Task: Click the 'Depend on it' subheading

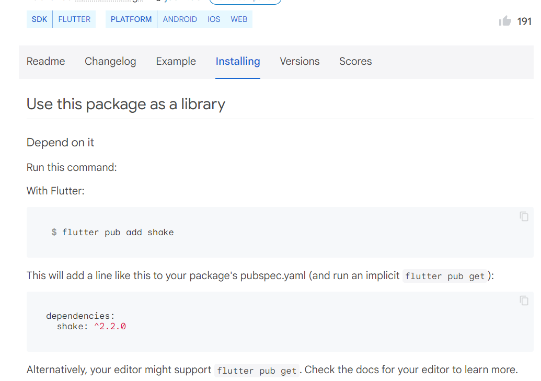Action: tap(61, 143)
